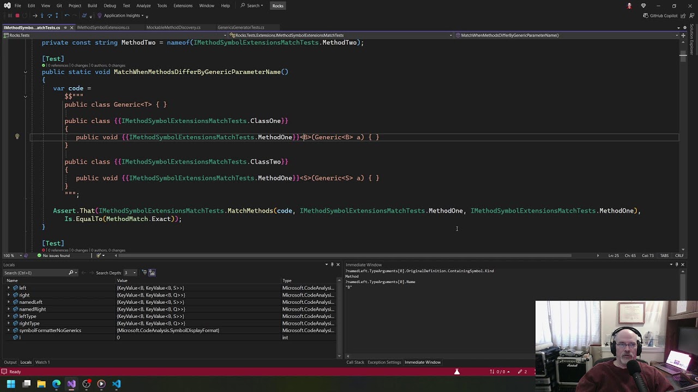Pin the IMethodSymbolExtensionsMatchTests.cs tab

[x=65, y=27]
